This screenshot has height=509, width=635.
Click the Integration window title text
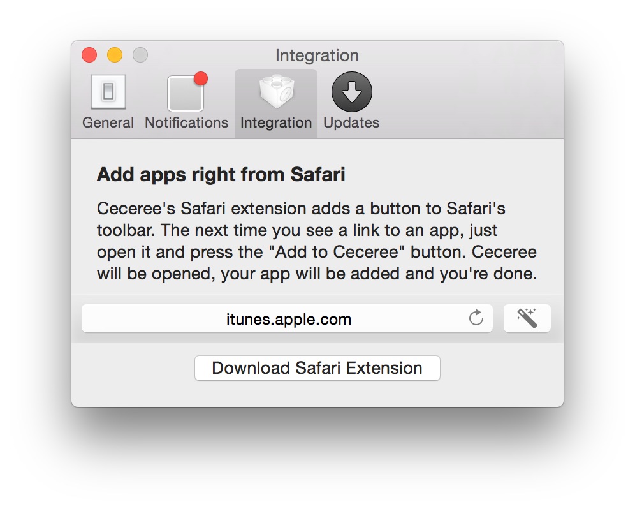click(317, 55)
